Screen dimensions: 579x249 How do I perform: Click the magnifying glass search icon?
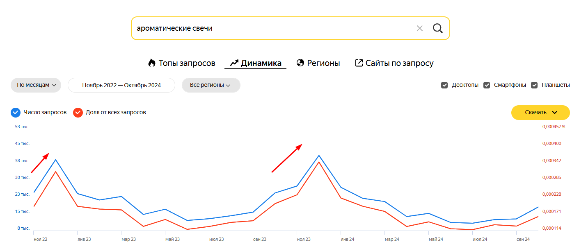[x=438, y=28]
